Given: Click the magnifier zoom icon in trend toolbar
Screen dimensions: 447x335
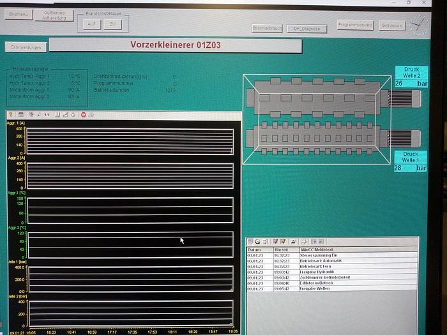Looking at the screenshot, I should [38, 115].
